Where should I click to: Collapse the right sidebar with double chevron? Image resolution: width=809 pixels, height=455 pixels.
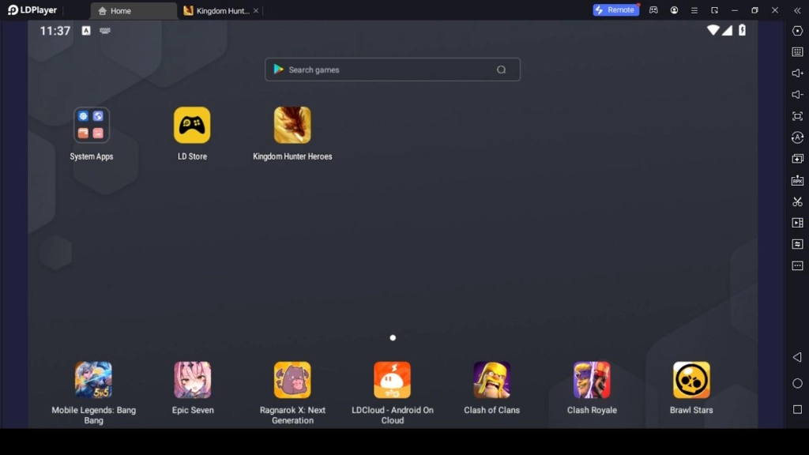click(797, 10)
